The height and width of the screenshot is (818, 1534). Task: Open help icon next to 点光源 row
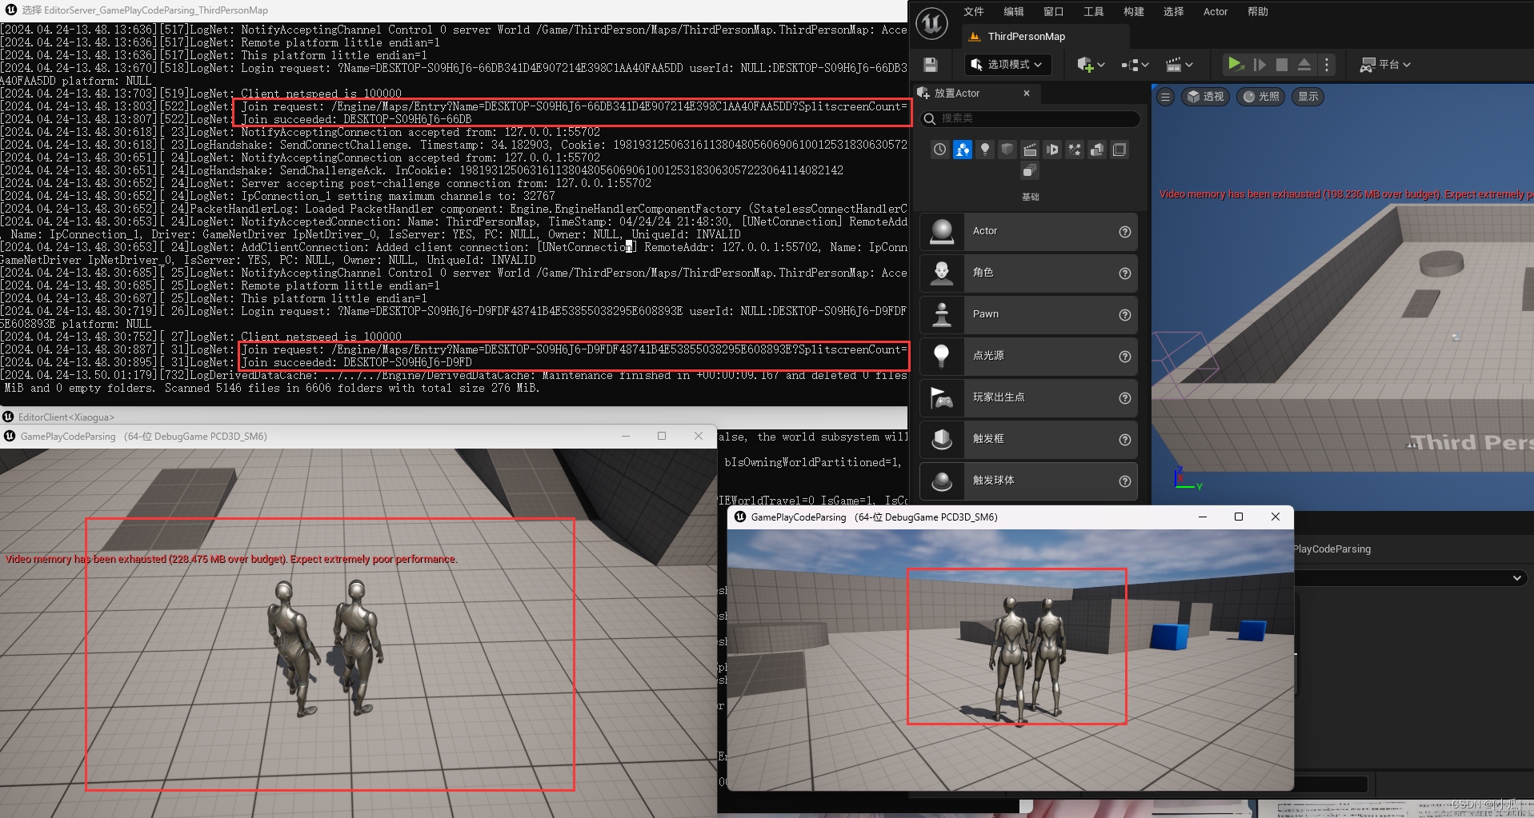point(1125,357)
